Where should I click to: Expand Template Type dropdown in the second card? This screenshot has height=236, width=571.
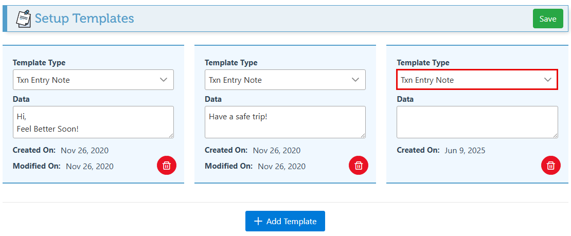click(285, 80)
